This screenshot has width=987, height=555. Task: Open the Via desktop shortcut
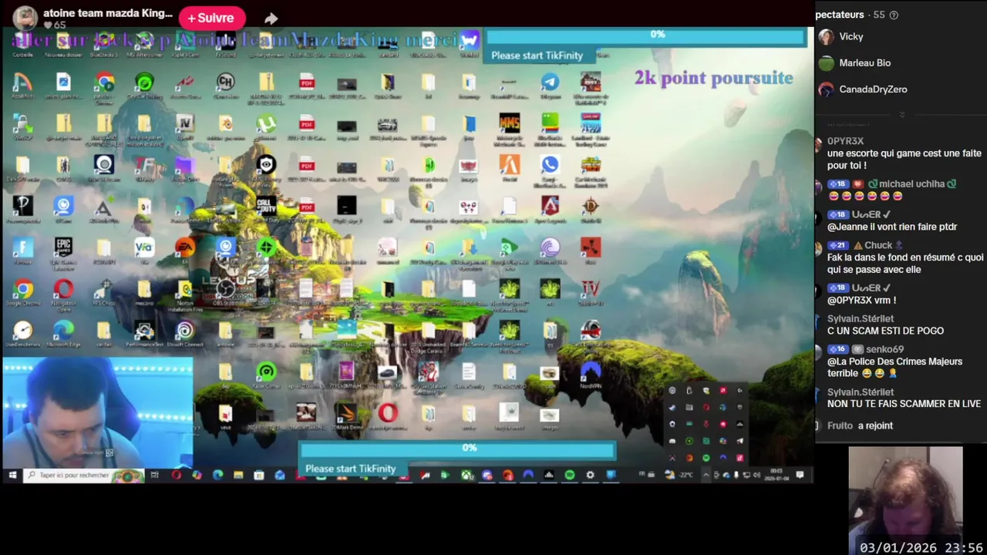[x=144, y=247]
